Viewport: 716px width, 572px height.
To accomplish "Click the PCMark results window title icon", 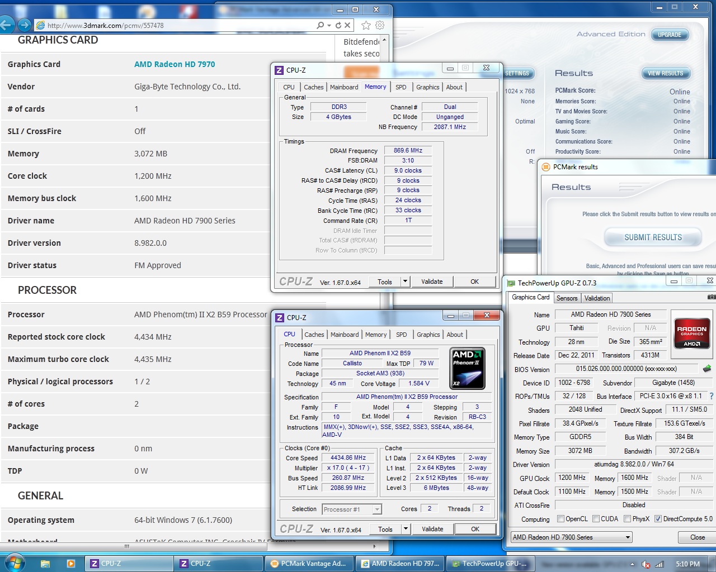I will 546,166.
